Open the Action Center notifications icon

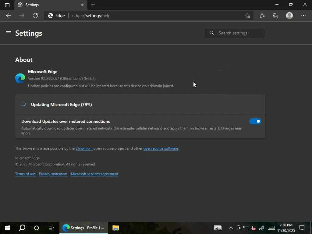[302, 228]
